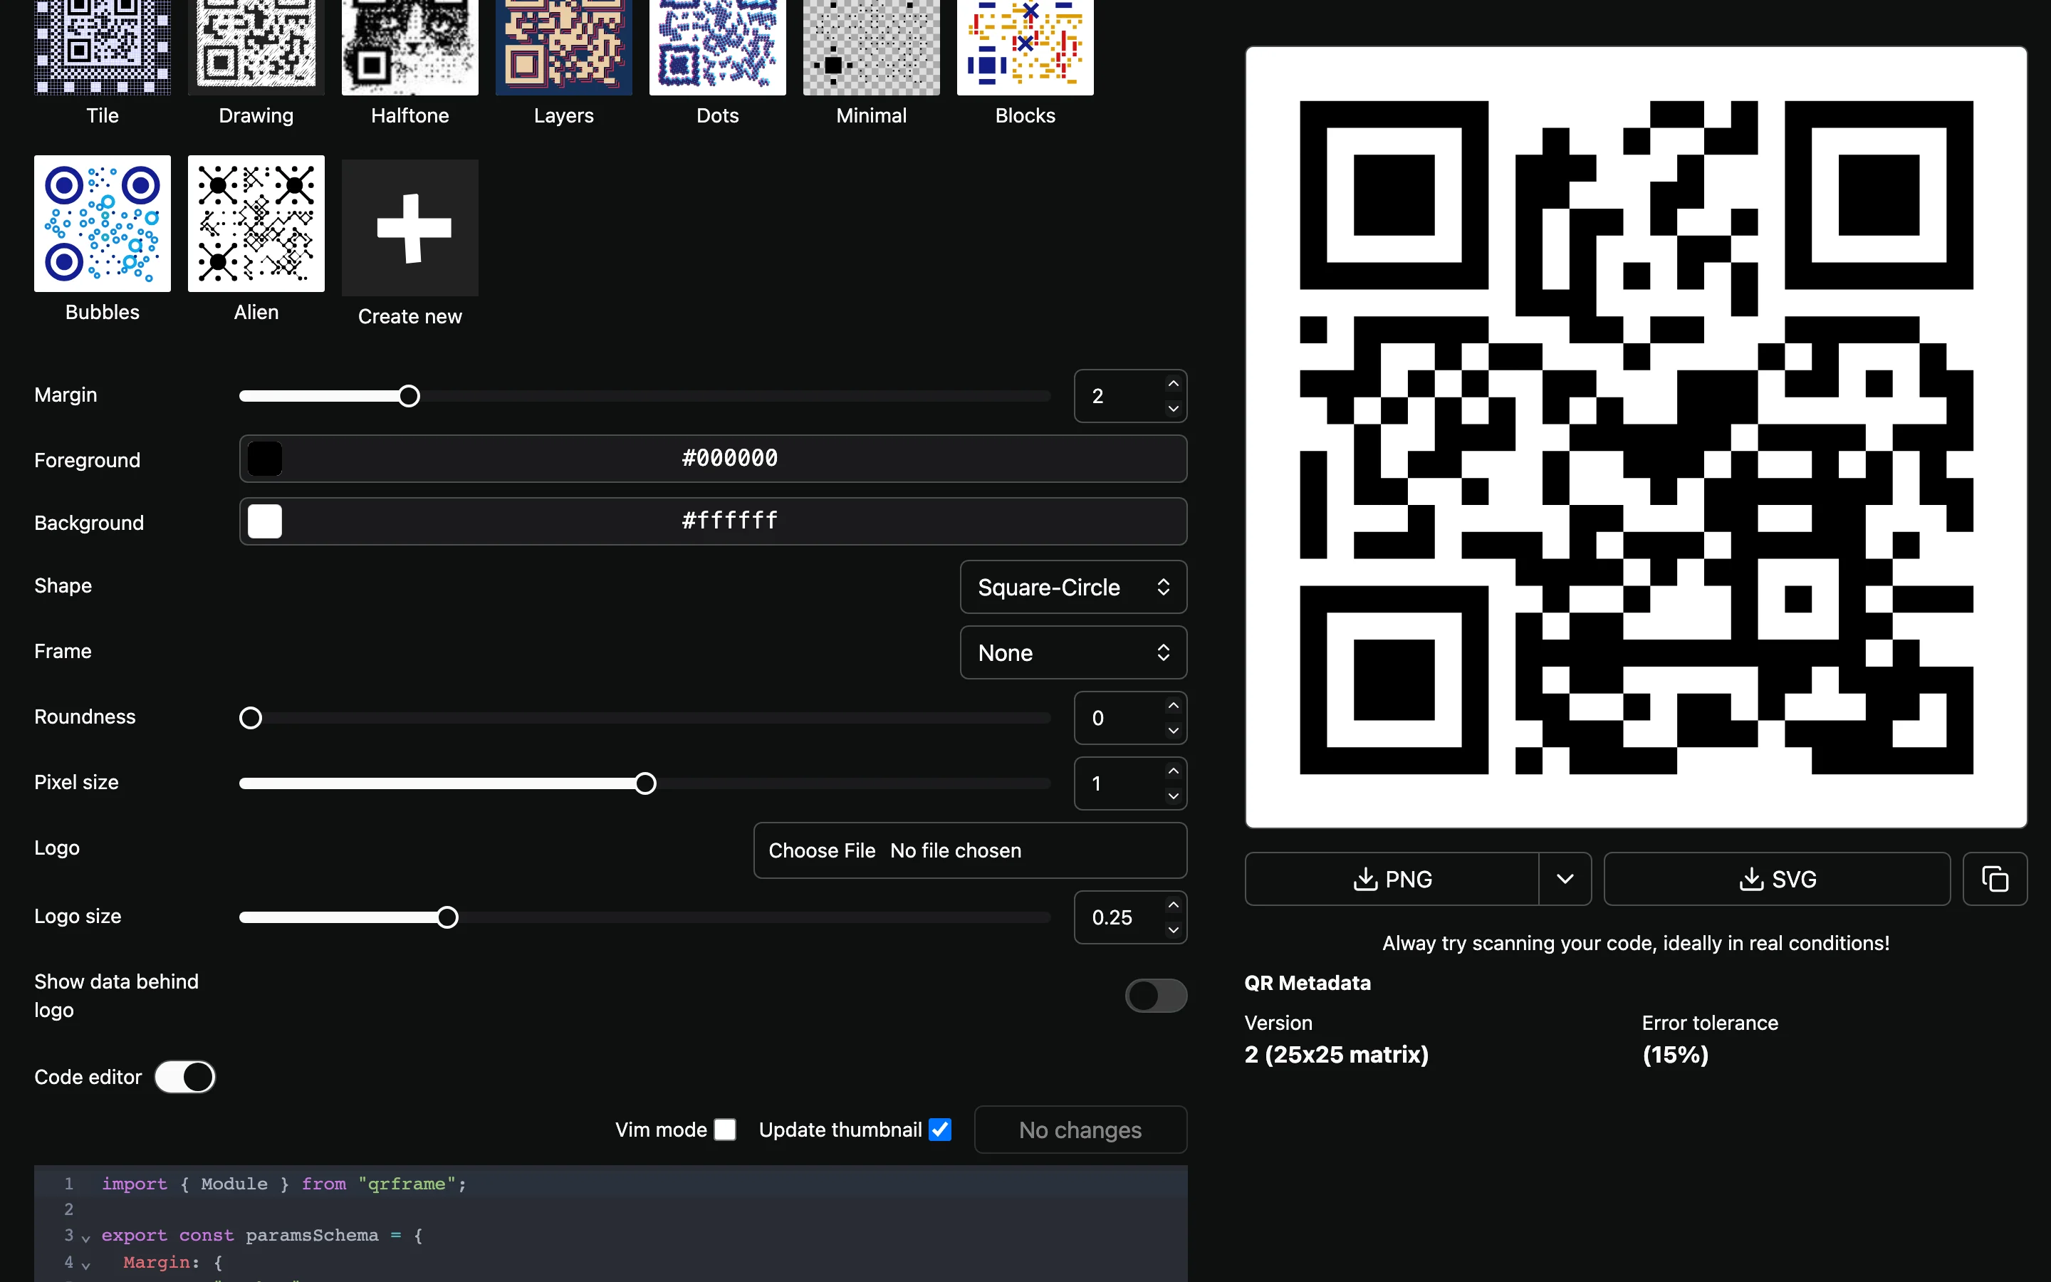
Task: Download the QR code as SVG
Action: pos(1776,880)
